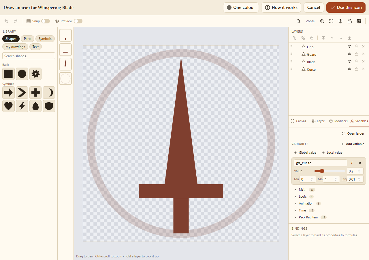Delete the Curse layer with its X
The height and width of the screenshot is (260, 369).
coord(363,69)
